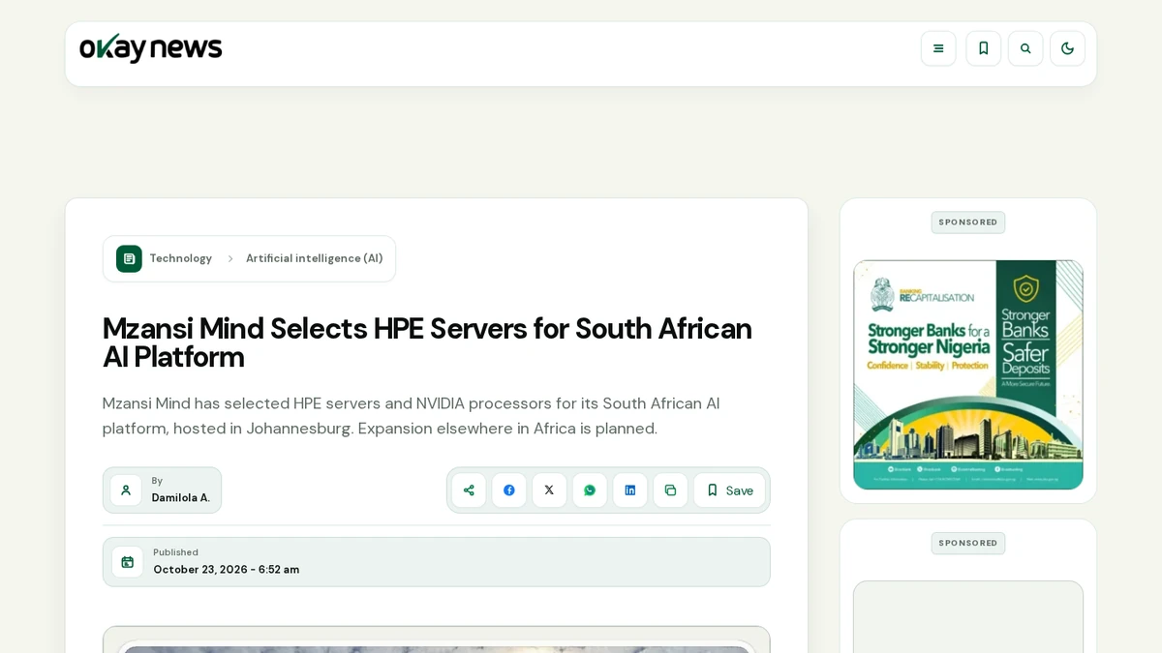Click second SPONSORED label badge
The width and height of the screenshot is (1162, 653).
point(968,544)
